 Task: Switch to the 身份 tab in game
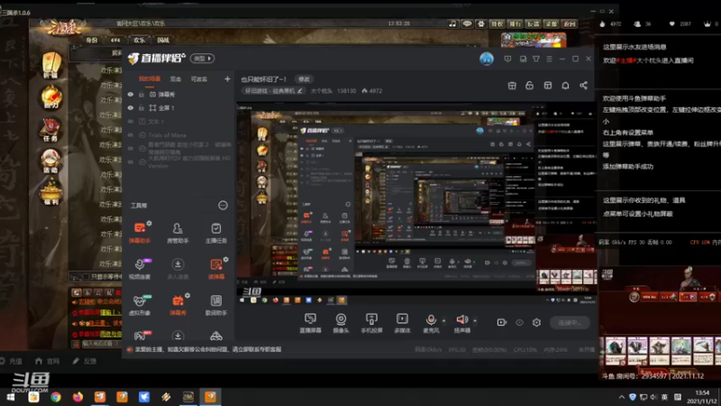pyautogui.click(x=92, y=40)
